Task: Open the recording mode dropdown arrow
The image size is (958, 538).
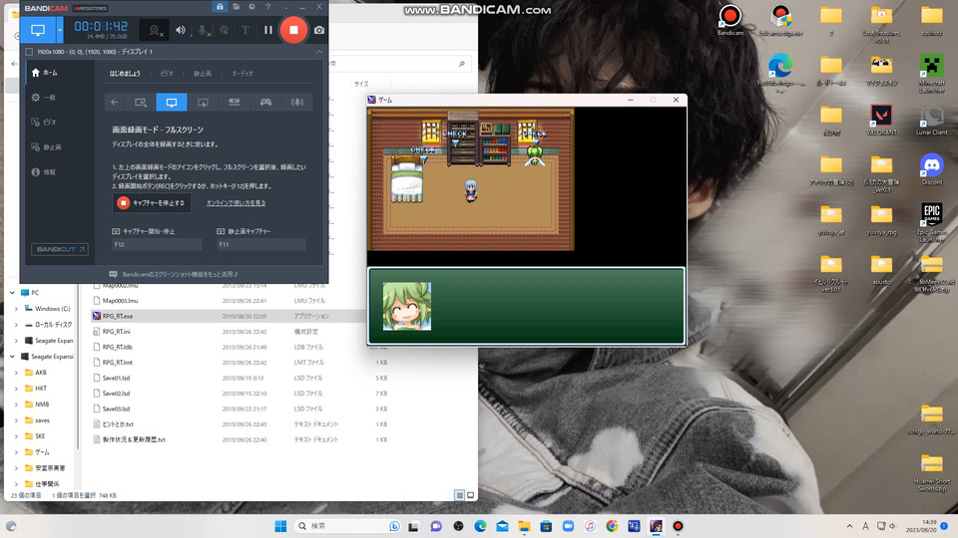Action: (x=59, y=29)
